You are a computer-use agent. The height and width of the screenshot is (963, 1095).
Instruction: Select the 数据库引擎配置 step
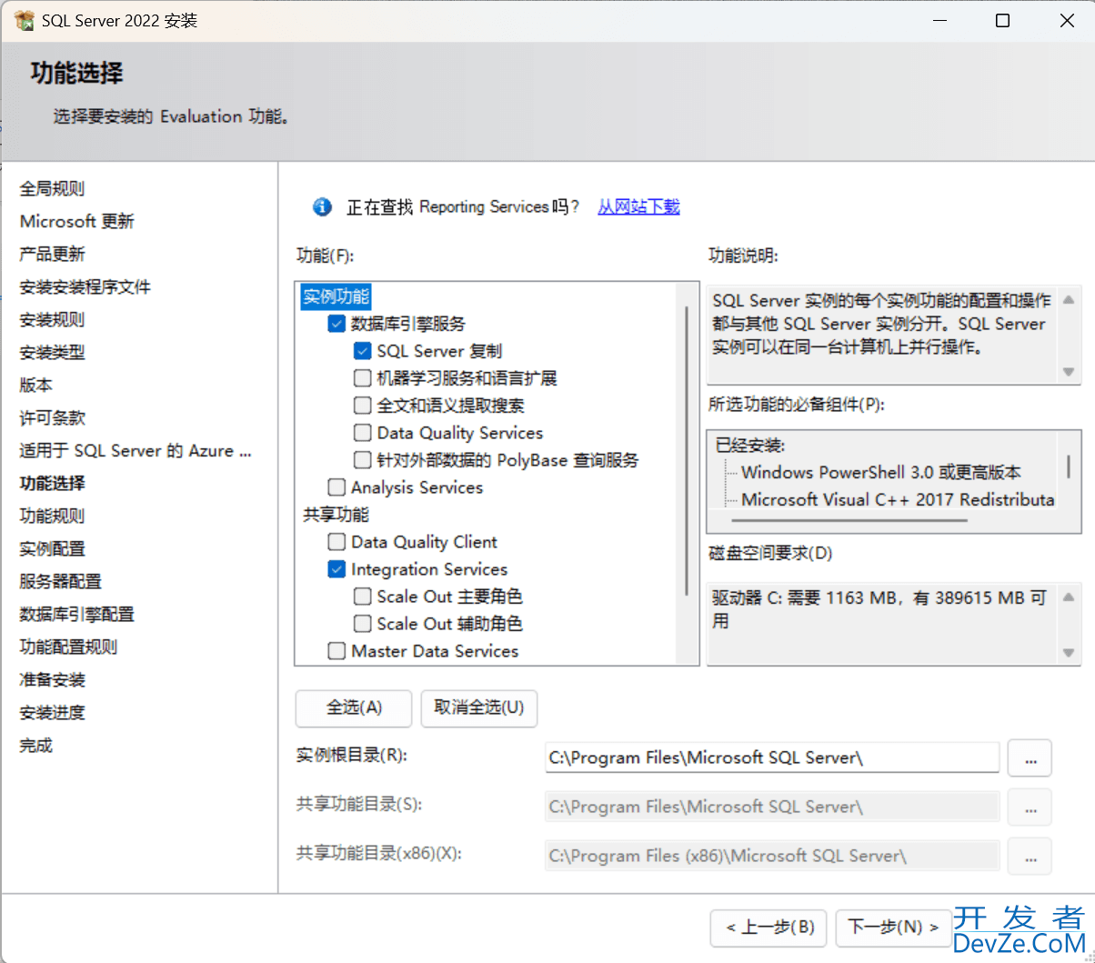pos(77,614)
